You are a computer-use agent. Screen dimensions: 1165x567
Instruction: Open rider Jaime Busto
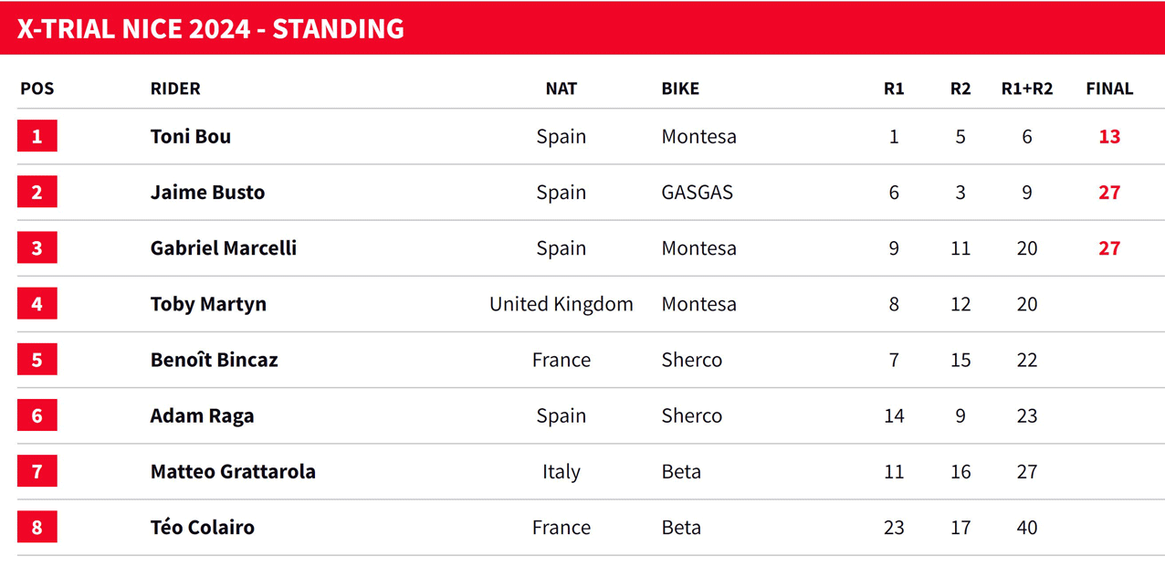tap(207, 192)
